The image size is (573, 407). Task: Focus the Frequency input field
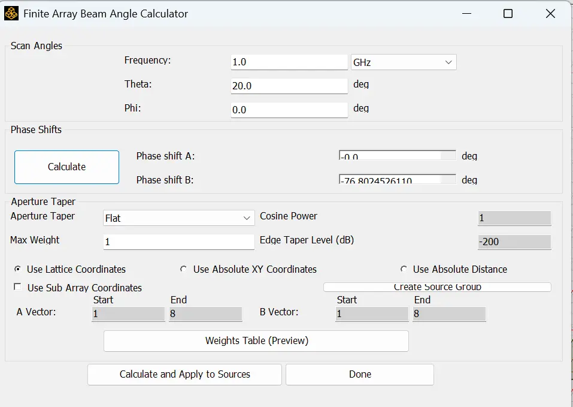(289, 62)
